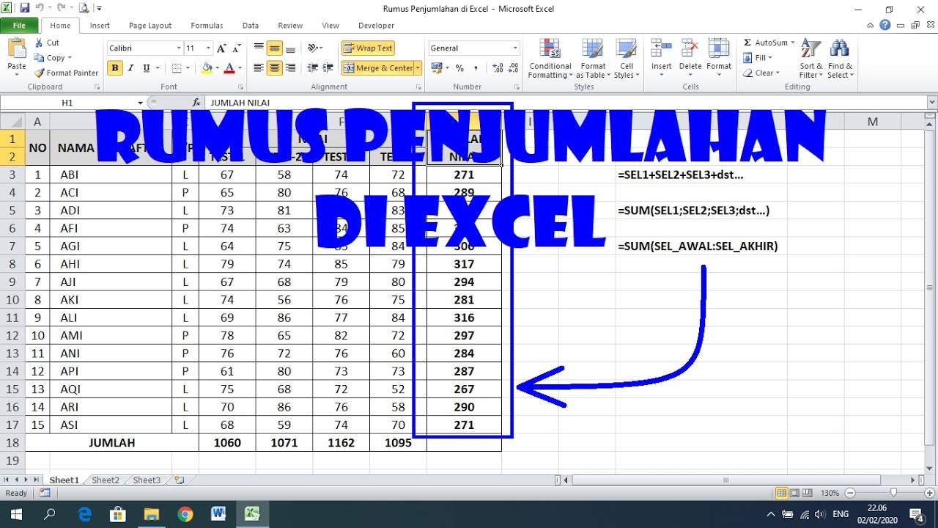Click Format as Table button
Image resolution: width=938 pixels, height=528 pixels.
(x=593, y=58)
